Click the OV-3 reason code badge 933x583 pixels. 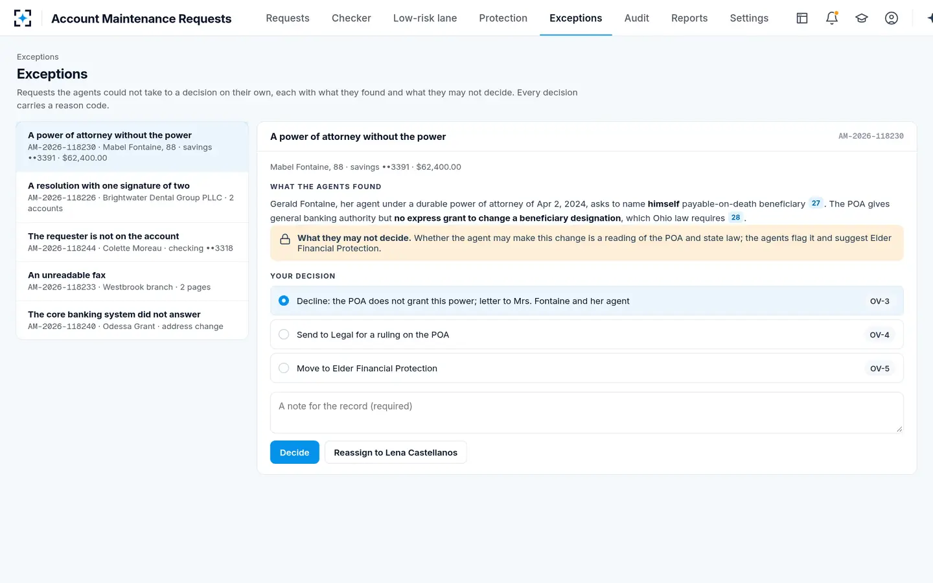coord(880,301)
